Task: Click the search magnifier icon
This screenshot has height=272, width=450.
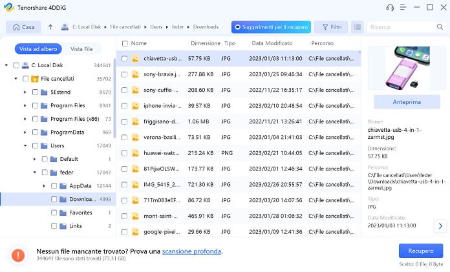Action: click(x=440, y=27)
